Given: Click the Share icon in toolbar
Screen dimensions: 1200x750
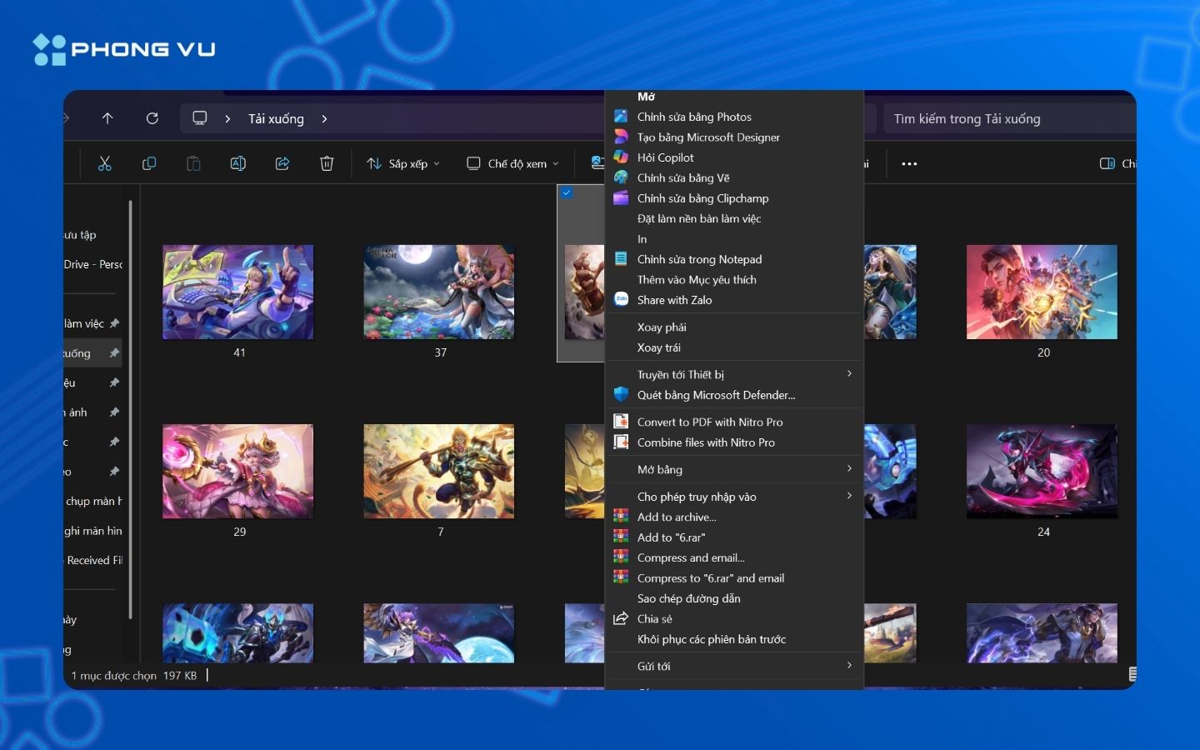Looking at the screenshot, I should click(282, 163).
